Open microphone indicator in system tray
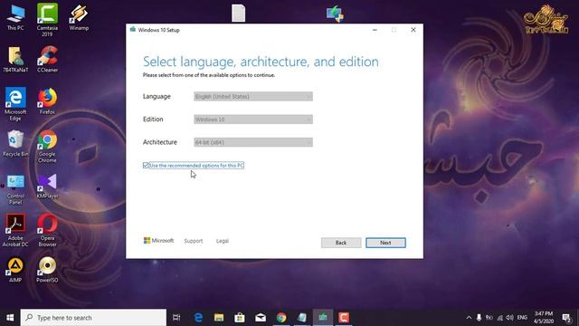 [x=479, y=318]
